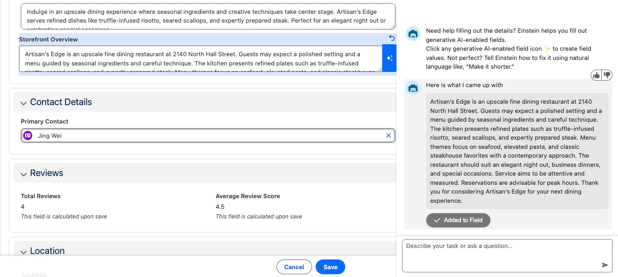This screenshot has height=277, width=618.
Task: Click the send arrow in the chat box
Action: pyautogui.click(x=605, y=265)
